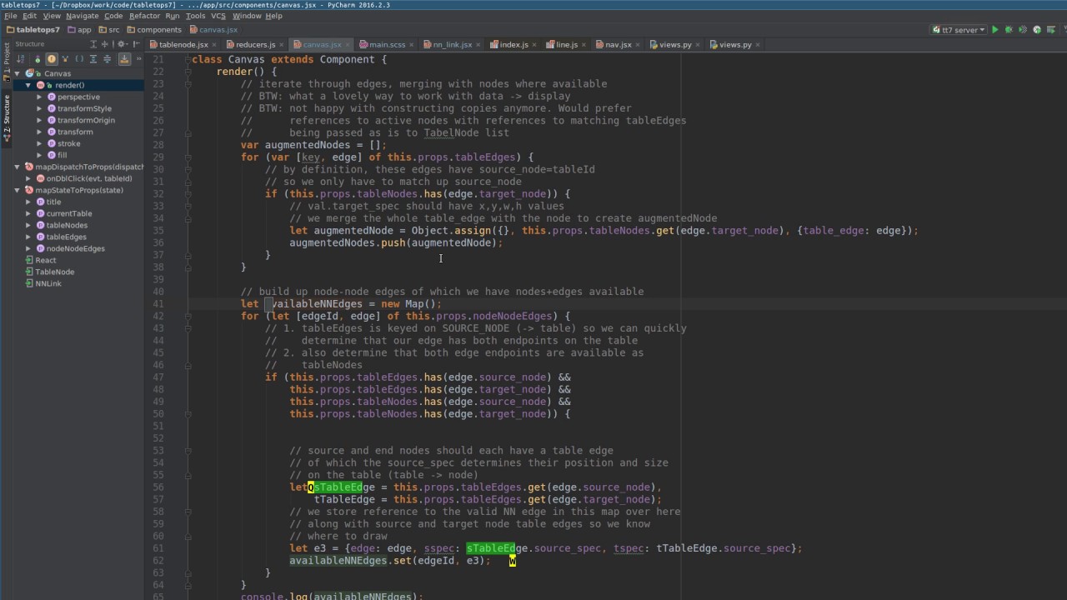
Task: Switch to the nav.jsx tab
Action: (x=618, y=44)
